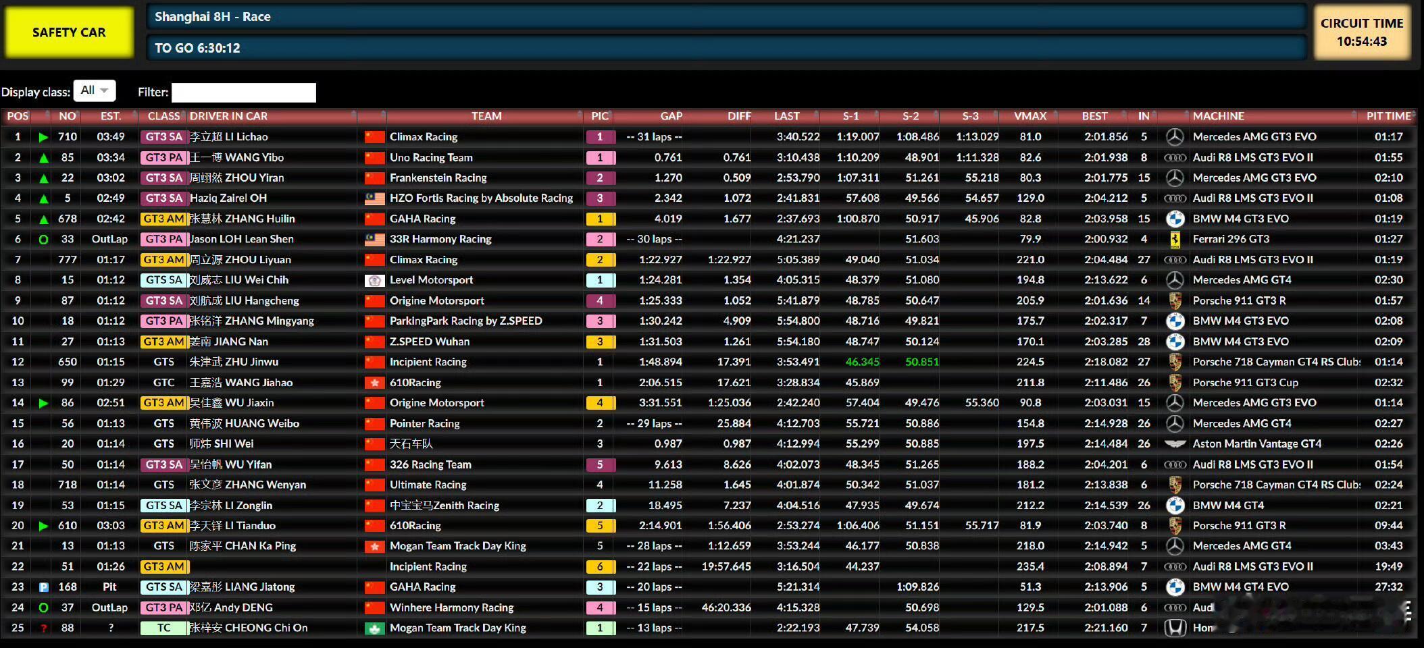The width and height of the screenshot is (1424, 648).
Task: Click the green up-arrow icon for car 678
Action: click(44, 219)
